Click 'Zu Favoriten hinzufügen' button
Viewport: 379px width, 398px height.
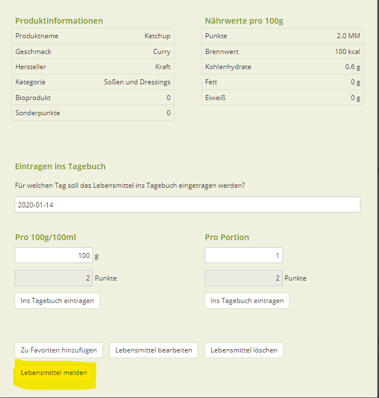58,350
